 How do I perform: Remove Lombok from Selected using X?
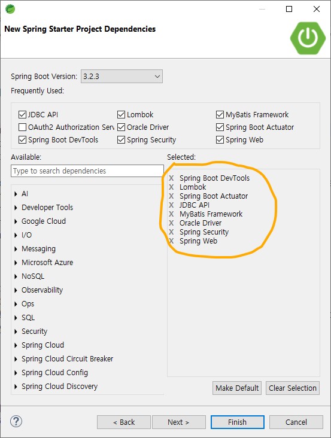pyautogui.click(x=171, y=187)
